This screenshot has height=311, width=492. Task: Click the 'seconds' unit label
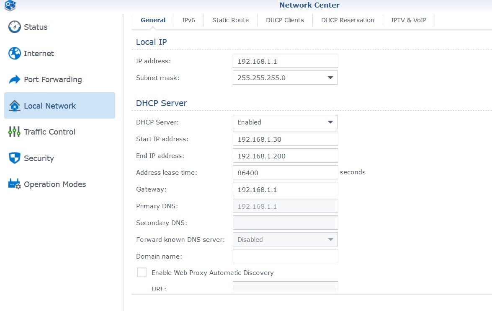pyautogui.click(x=353, y=172)
